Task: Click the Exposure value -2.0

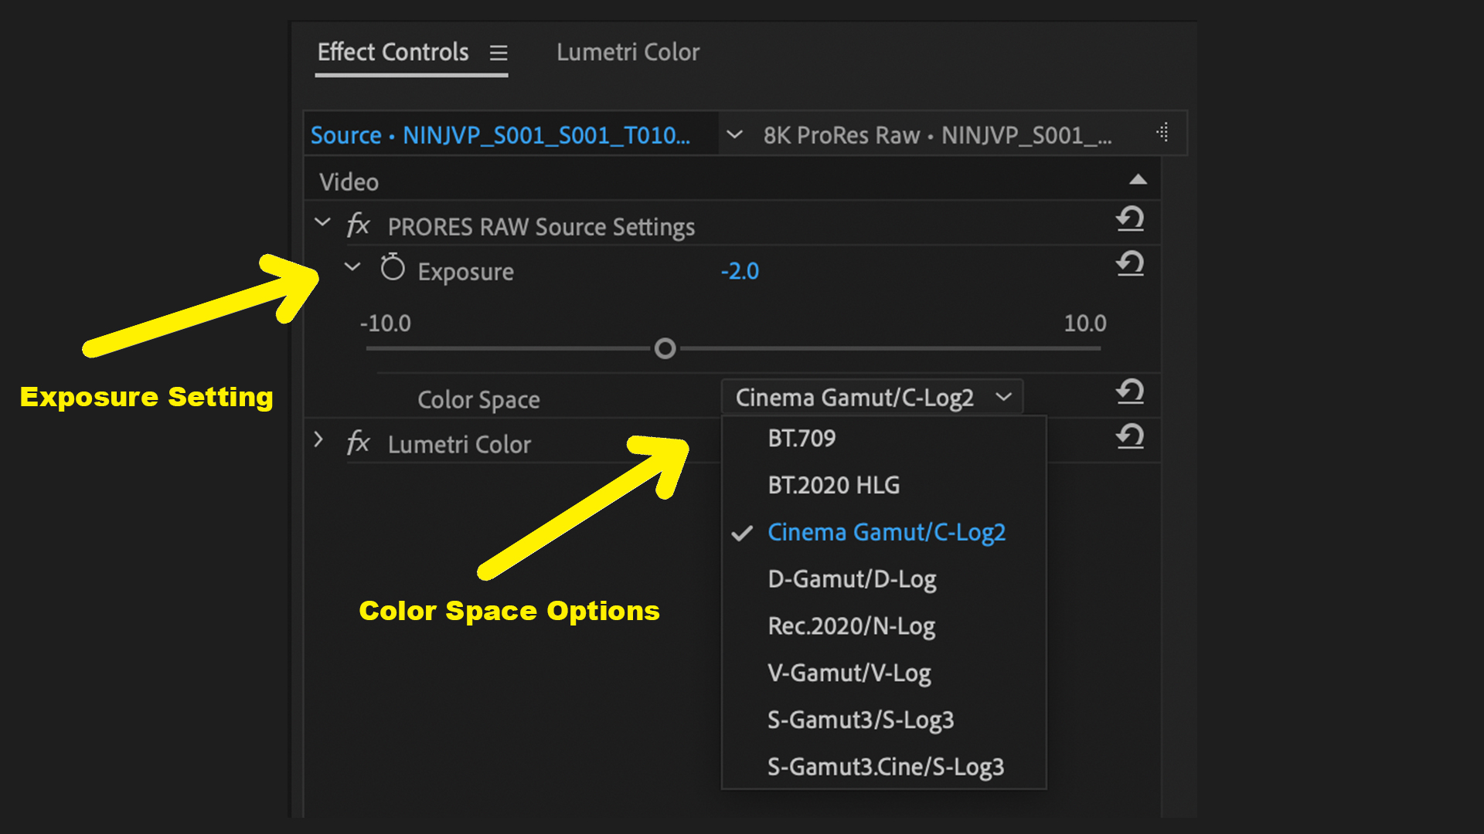Action: coord(740,271)
